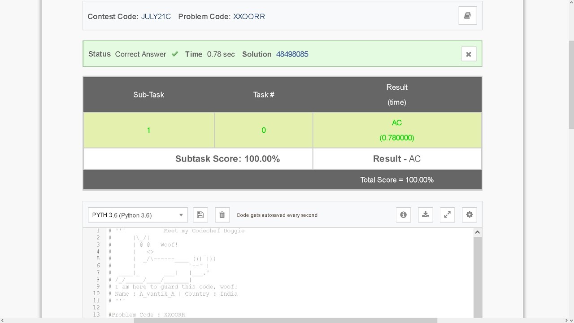Click autosaved every second notice
Screen dimensions: 574x323
pyautogui.click(x=277, y=215)
